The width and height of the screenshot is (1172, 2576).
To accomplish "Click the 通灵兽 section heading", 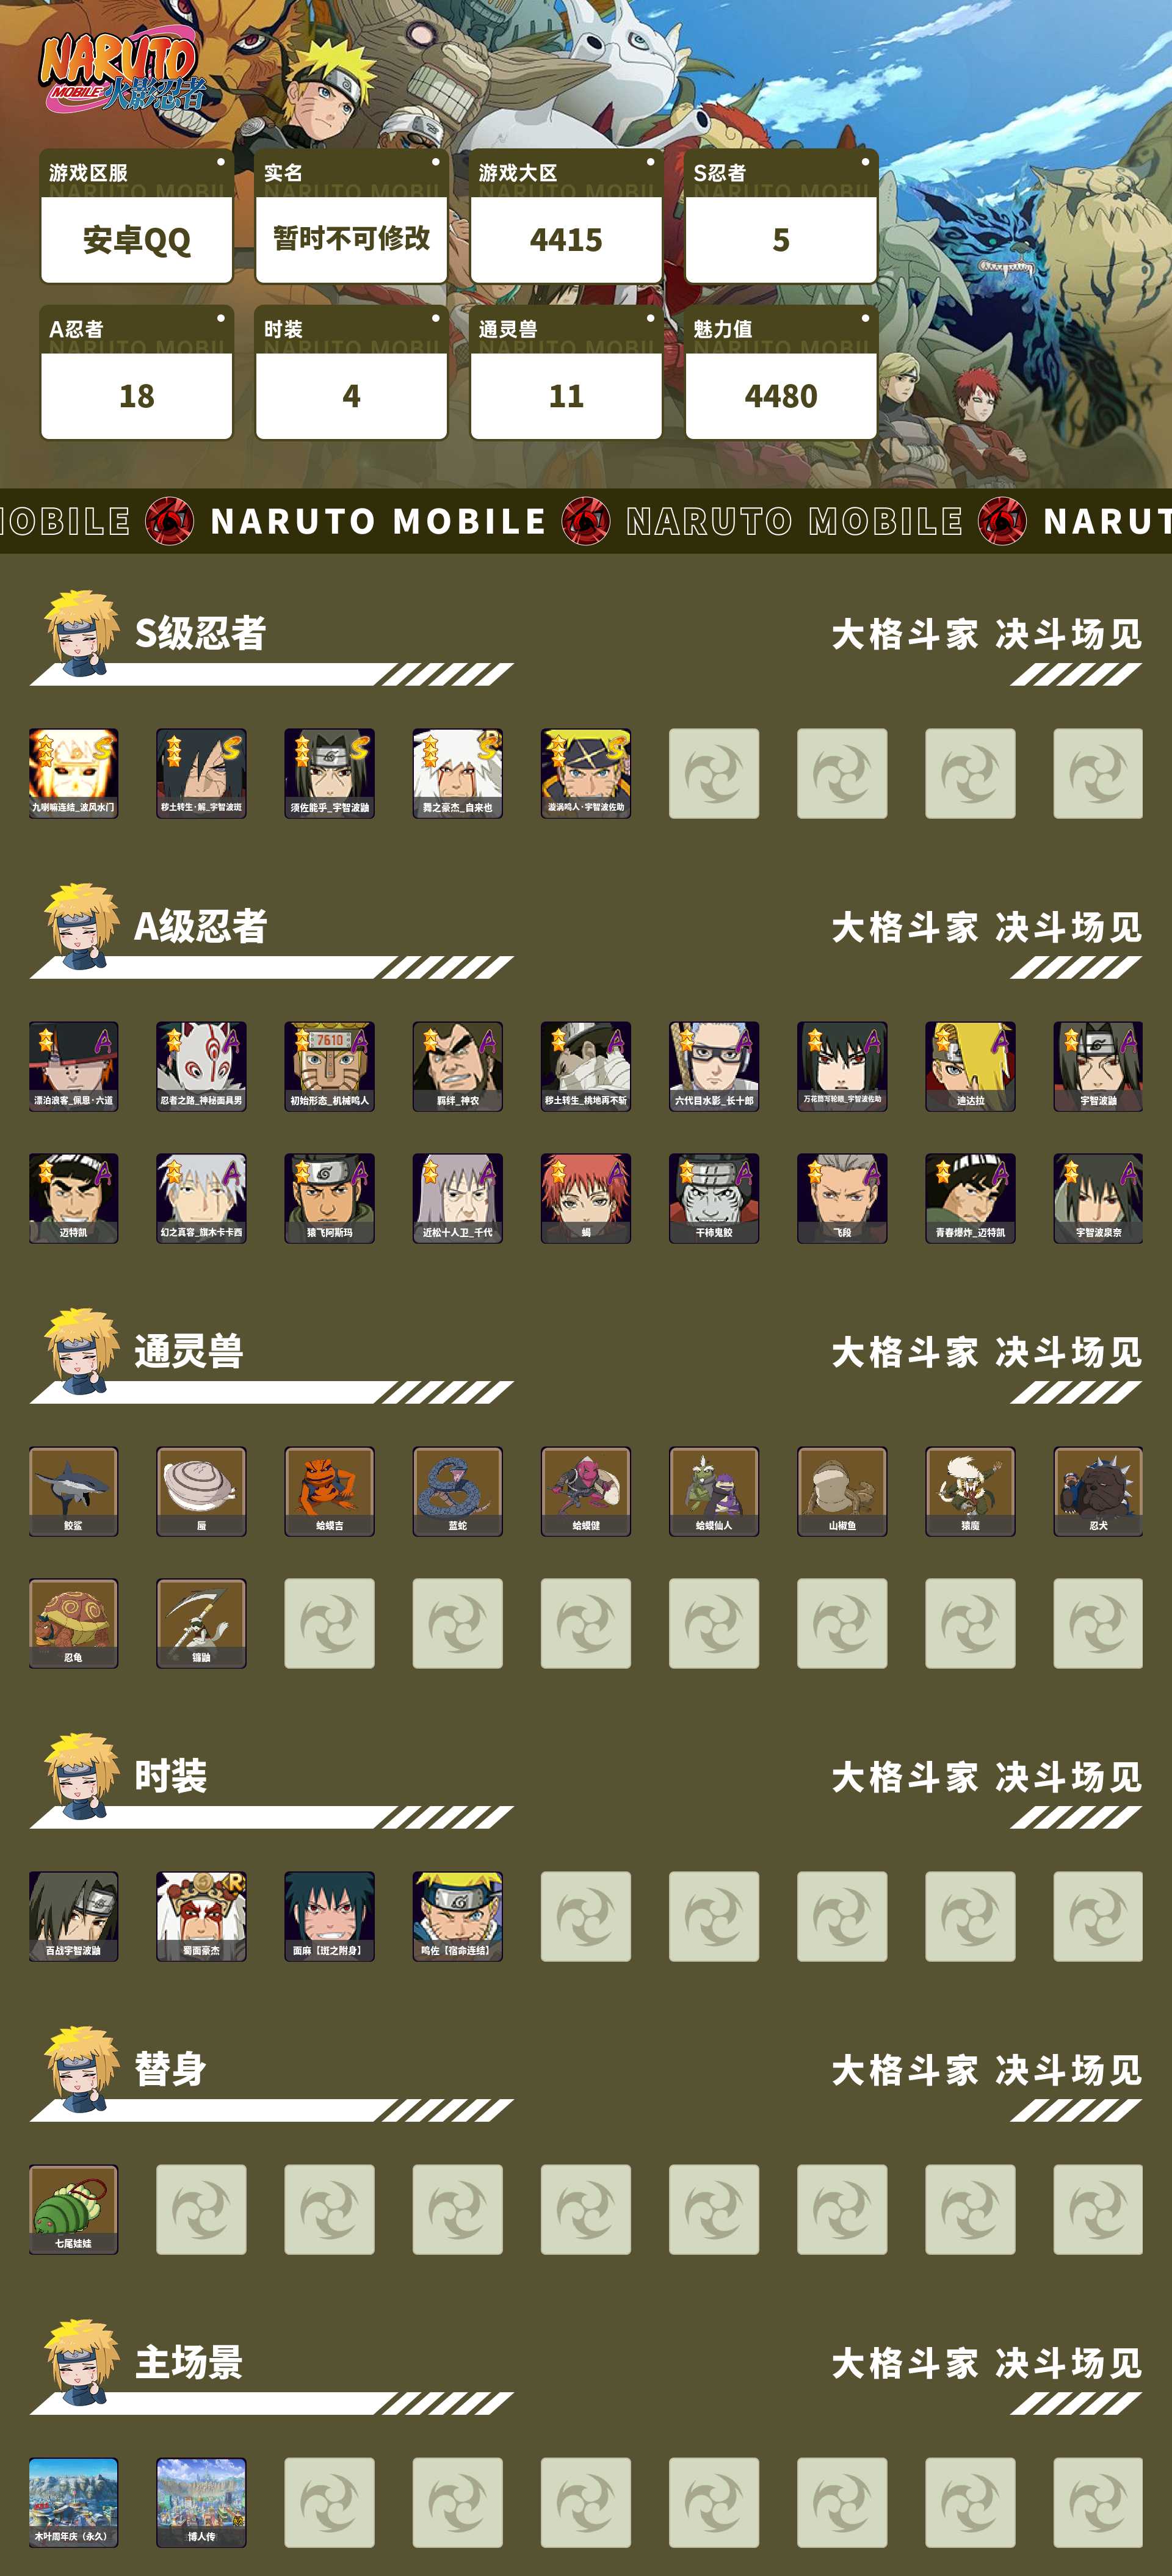I will point(189,1351).
